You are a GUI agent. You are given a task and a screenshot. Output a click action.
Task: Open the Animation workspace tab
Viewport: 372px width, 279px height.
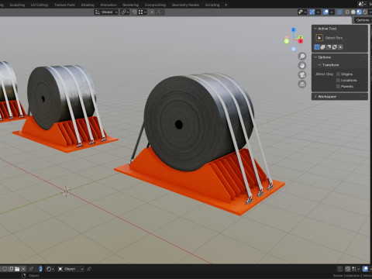pyautogui.click(x=108, y=5)
